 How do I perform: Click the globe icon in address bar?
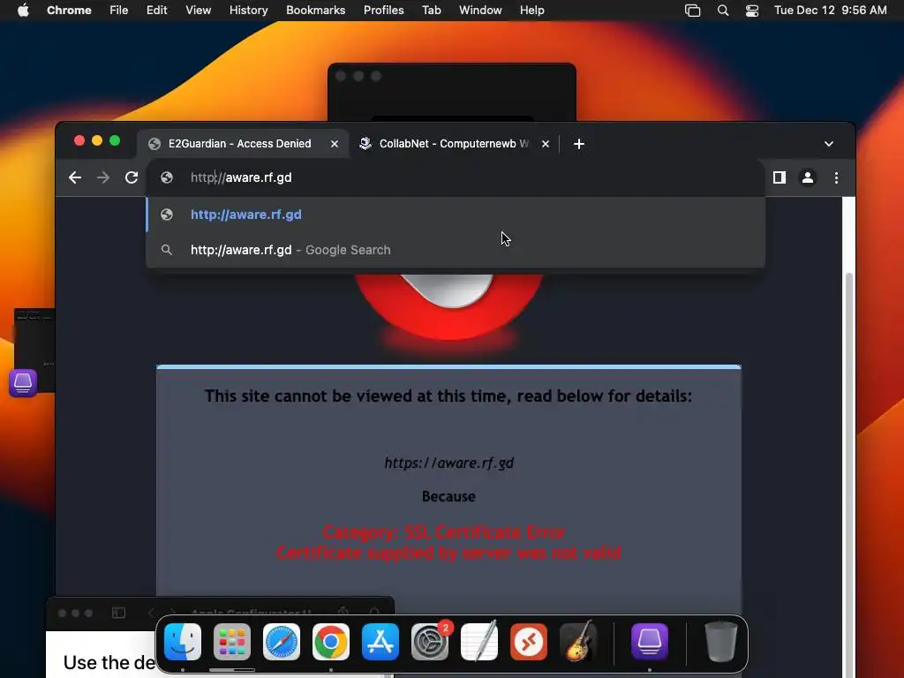pos(167,177)
